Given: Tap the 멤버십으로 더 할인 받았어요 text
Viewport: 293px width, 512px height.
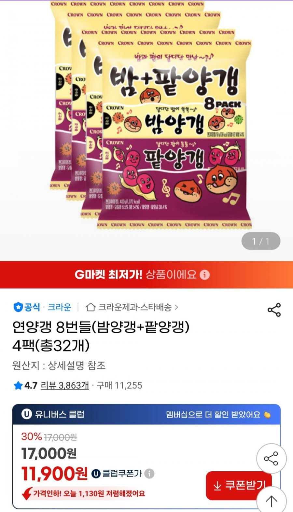Looking at the screenshot, I should point(213,415).
